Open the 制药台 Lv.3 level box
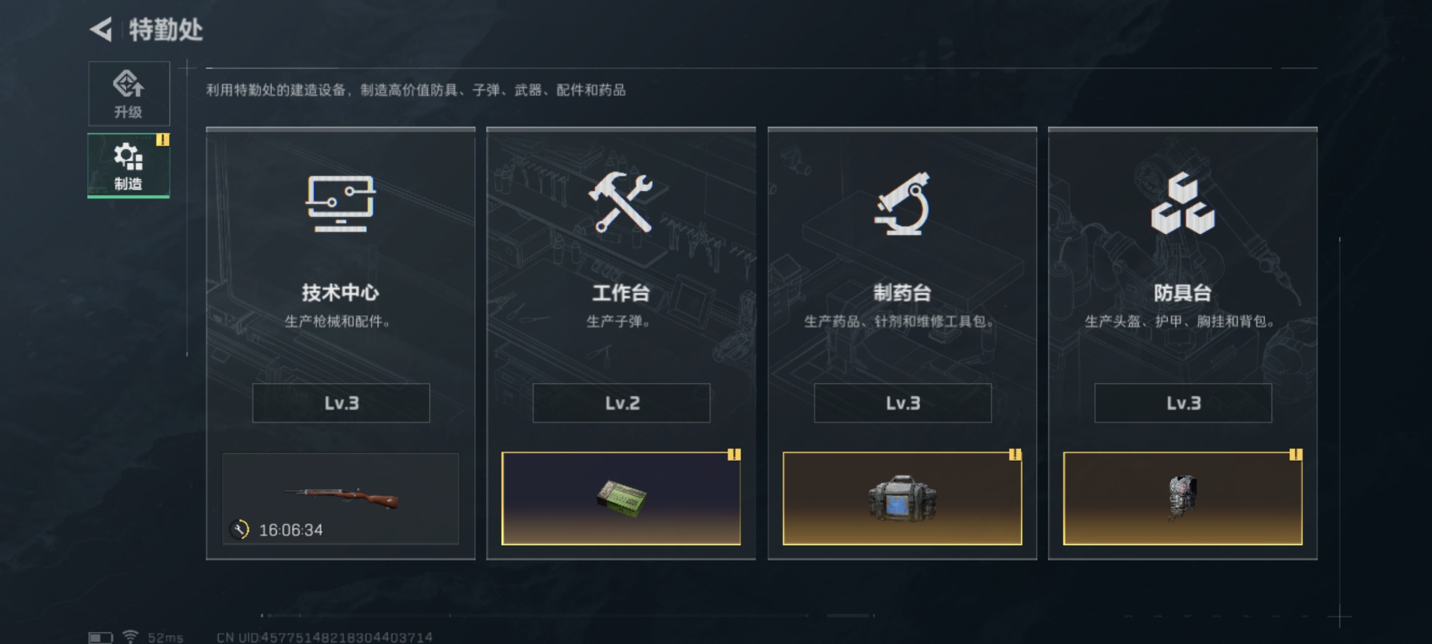 click(902, 403)
